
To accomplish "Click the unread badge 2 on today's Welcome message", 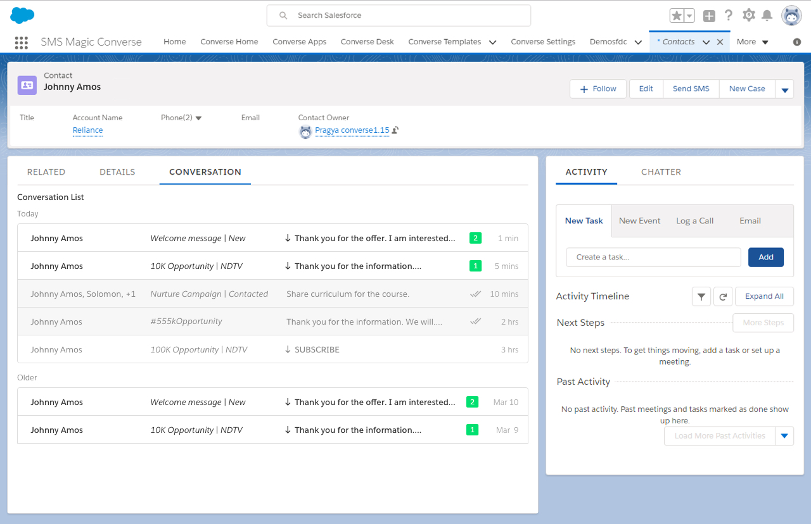I will tap(475, 238).
